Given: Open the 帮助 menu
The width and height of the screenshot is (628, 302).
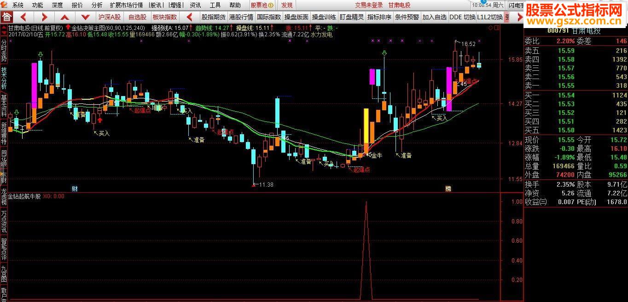Looking at the screenshot, I should [235, 5].
